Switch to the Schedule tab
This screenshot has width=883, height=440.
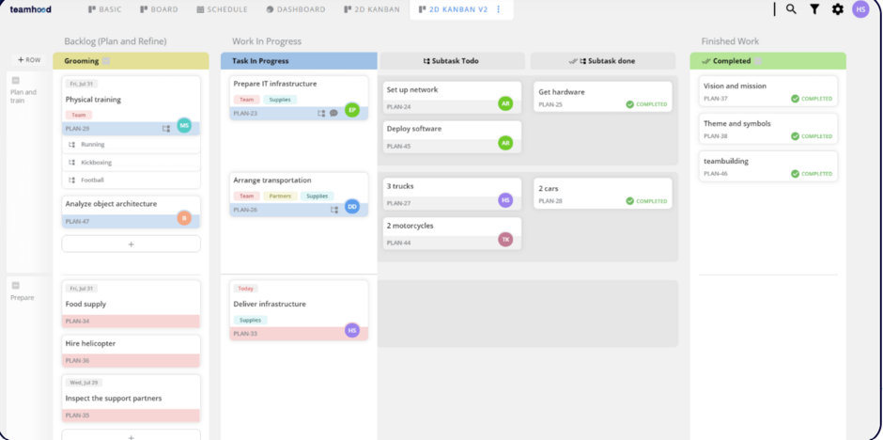click(x=222, y=9)
